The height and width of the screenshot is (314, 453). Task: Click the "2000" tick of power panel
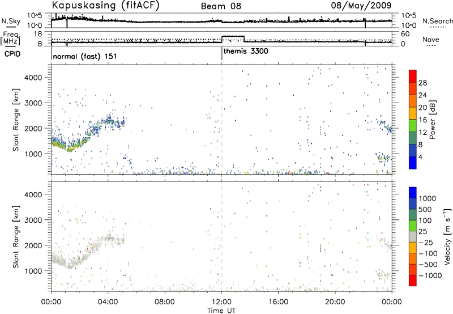tap(33, 128)
